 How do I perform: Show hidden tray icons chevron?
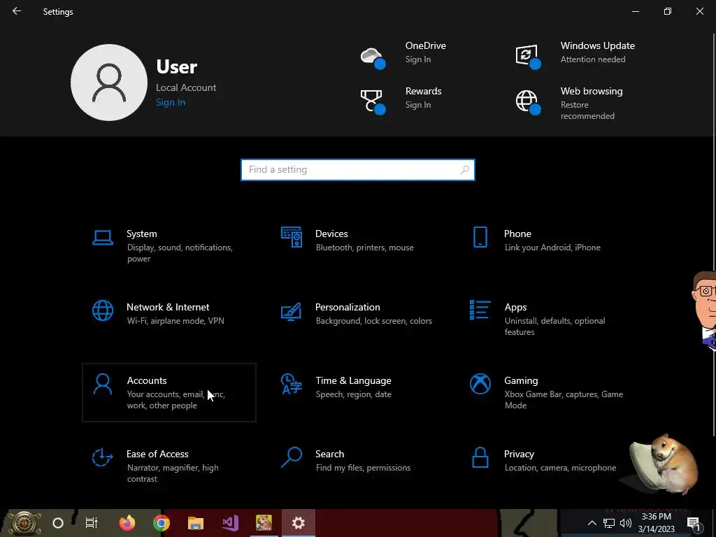pos(592,523)
